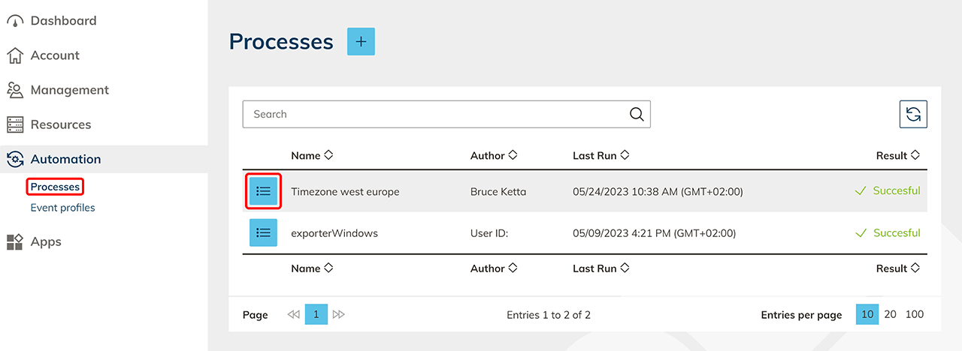The image size is (962, 351).
Task: Sort table by Last Run header
Action: [600, 156]
